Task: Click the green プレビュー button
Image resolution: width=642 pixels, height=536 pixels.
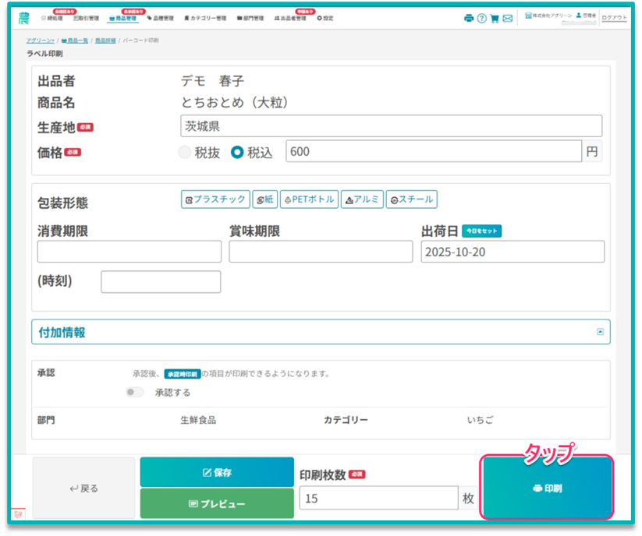Action: [x=217, y=504]
